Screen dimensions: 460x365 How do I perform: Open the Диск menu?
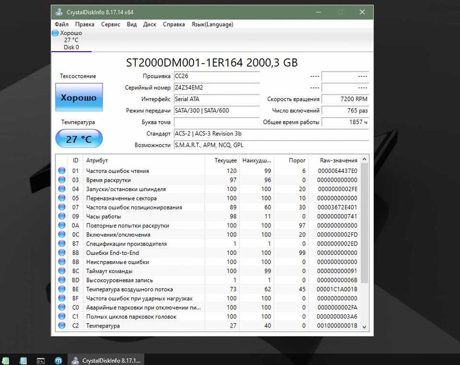click(150, 25)
